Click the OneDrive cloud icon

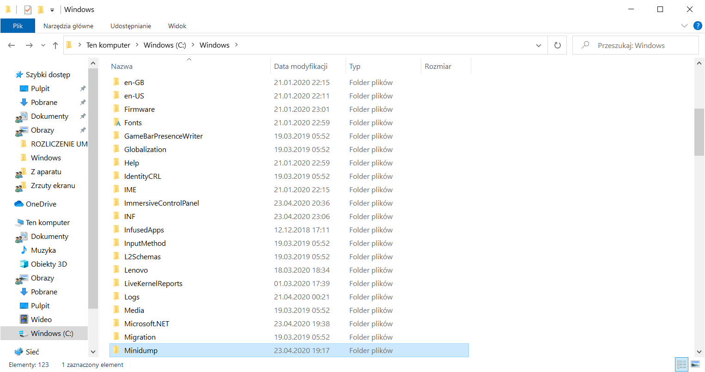[x=19, y=204]
